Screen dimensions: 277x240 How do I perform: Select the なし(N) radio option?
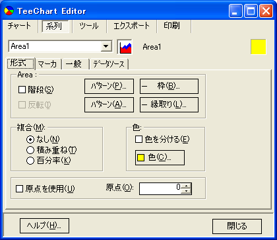(x=43, y=140)
